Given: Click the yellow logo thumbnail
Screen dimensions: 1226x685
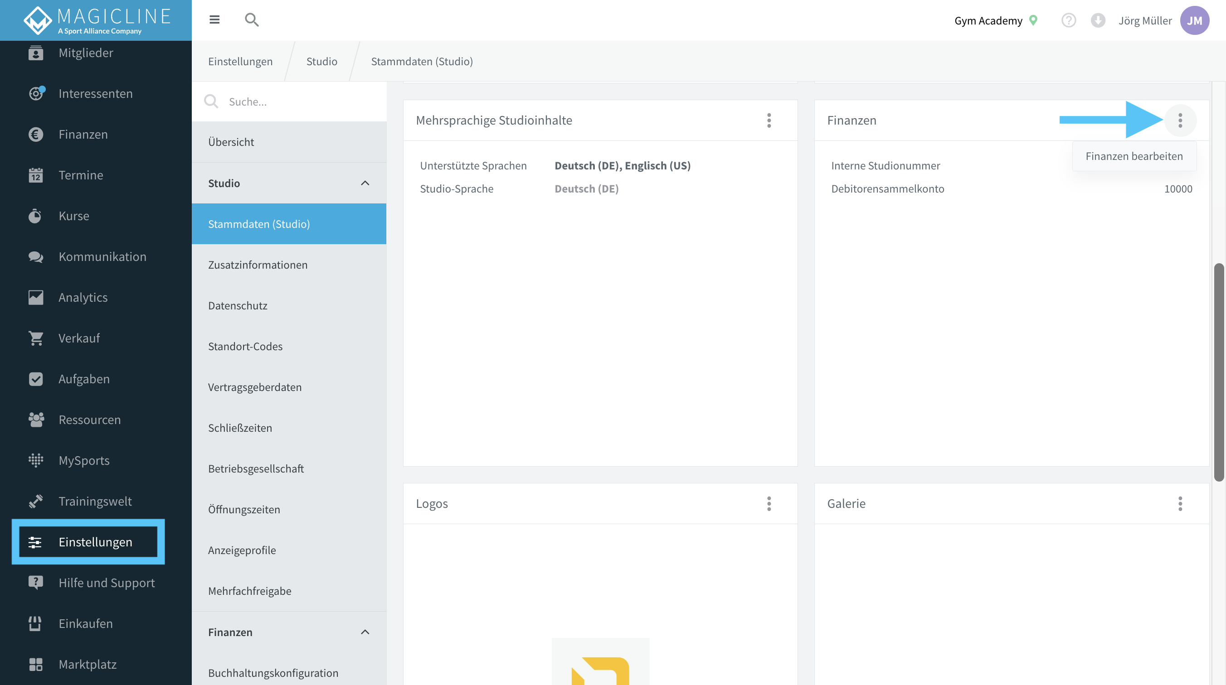Looking at the screenshot, I should (x=600, y=662).
